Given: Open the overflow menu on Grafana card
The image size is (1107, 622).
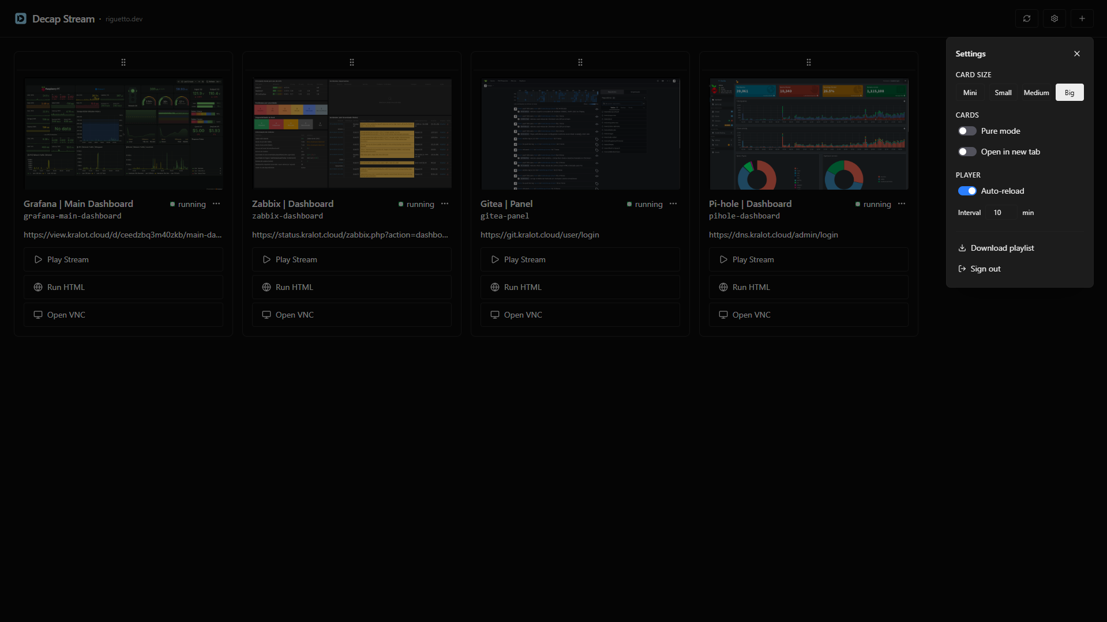Looking at the screenshot, I should [216, 203].
